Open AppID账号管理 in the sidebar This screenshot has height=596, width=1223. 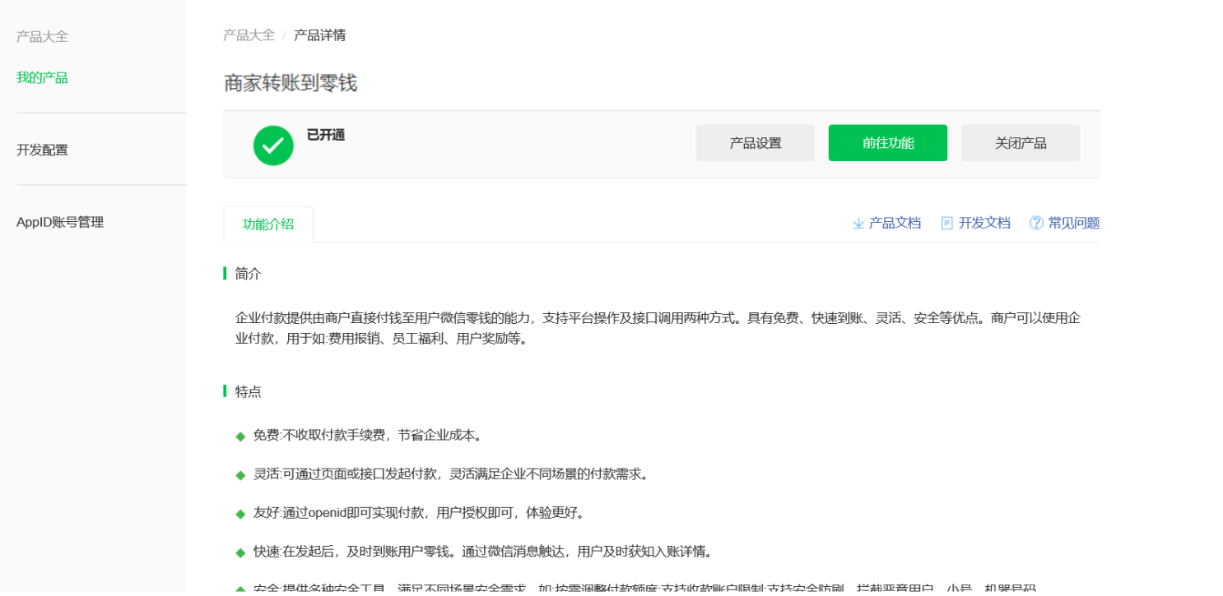pyautogui.click(x=60, y=222)
